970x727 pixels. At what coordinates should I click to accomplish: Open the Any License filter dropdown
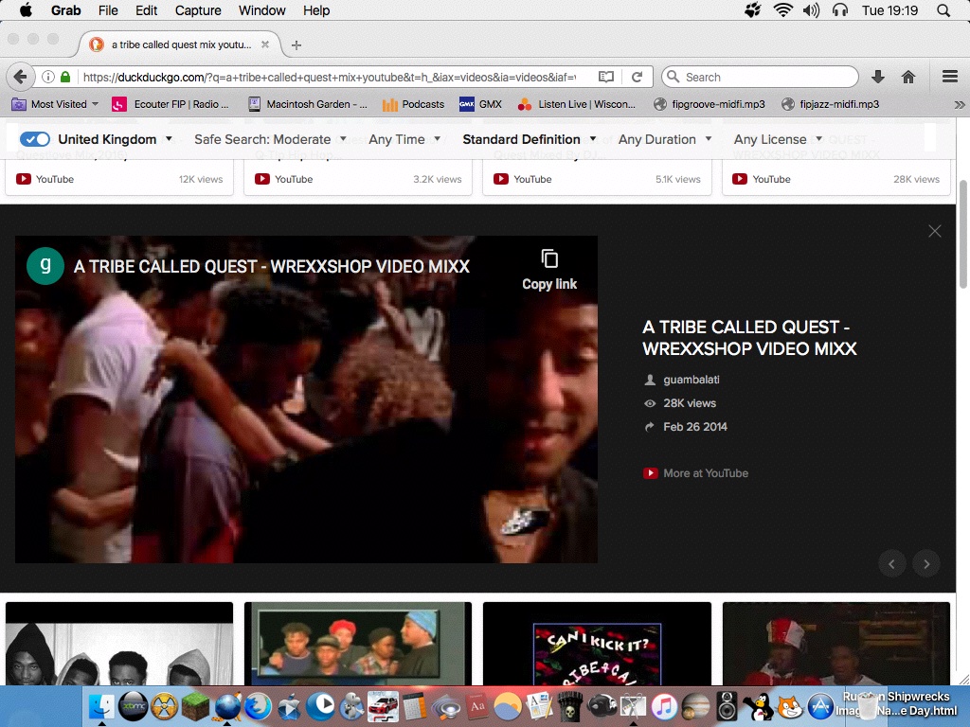(779, 139)
